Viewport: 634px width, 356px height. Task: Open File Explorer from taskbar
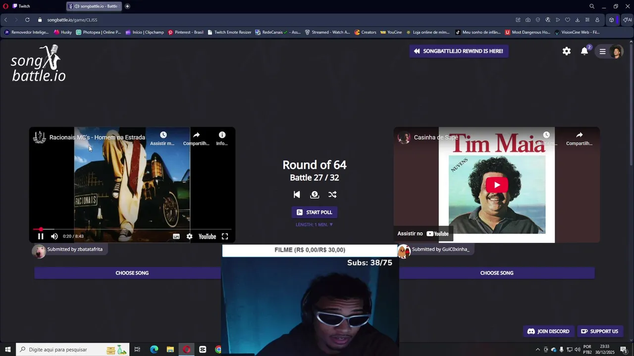(x=170, y=350)
